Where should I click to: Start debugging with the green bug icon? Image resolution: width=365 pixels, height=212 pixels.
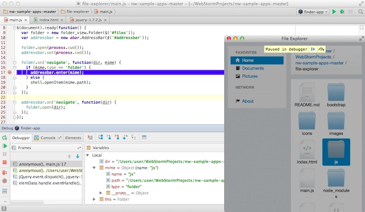point(342,11)
